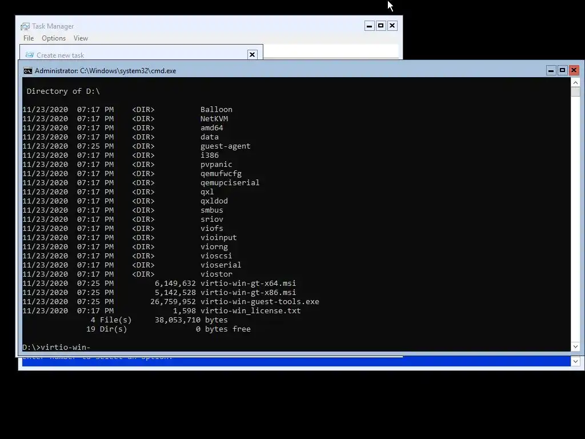585x439 pixels.
Task: Click the virtio-win-gt-x64.msi filename
Action: coord(248,284)
